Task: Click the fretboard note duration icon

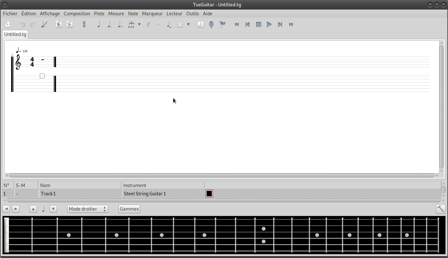Action: tap(43, 209)
